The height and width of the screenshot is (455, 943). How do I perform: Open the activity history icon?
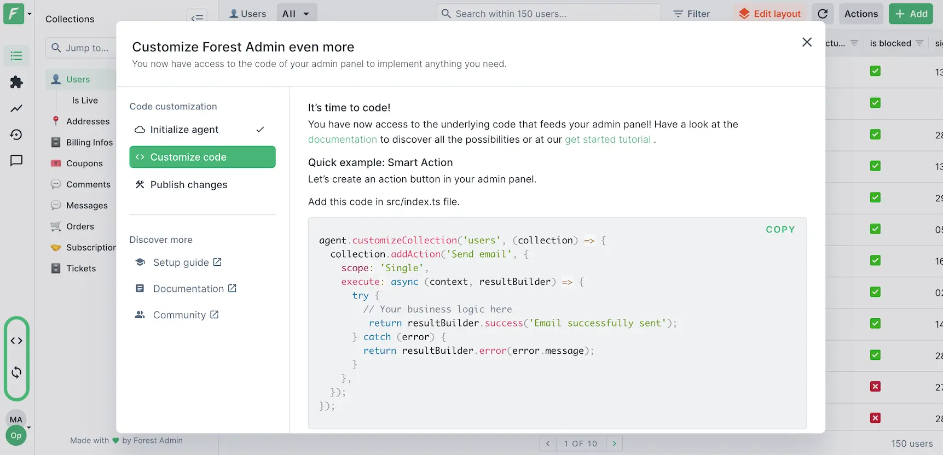click(x=16, y=135)
